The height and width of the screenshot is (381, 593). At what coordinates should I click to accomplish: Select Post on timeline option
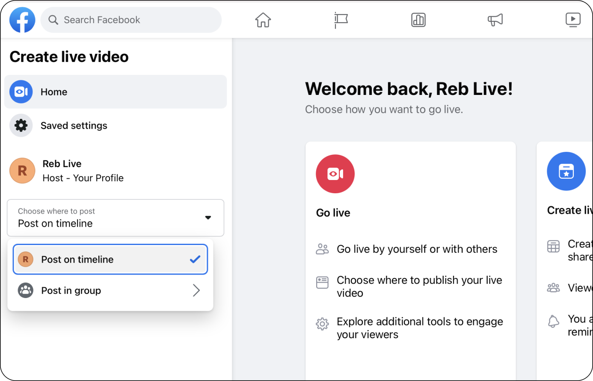(x=110, y=259)
